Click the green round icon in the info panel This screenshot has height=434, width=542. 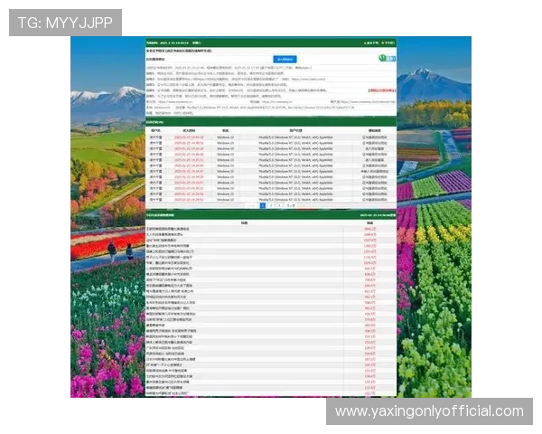coord(382,58)
